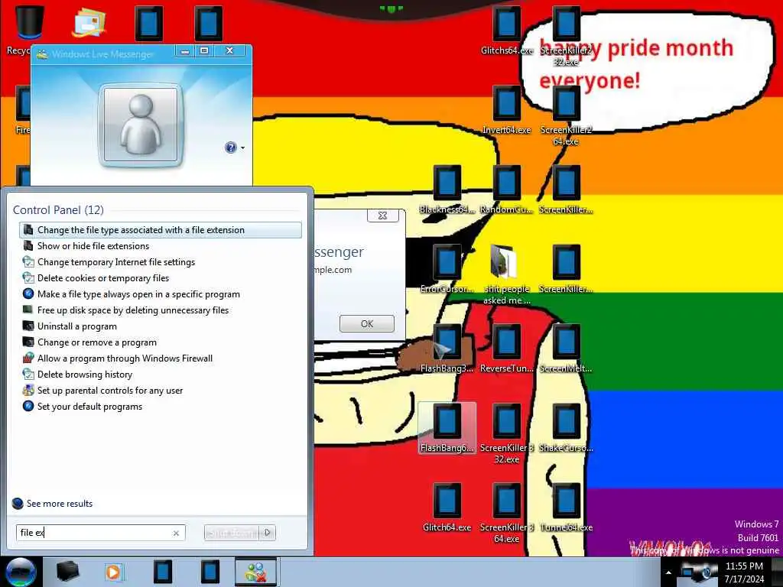Select Blackness64 desktop icon

point(447,190)
